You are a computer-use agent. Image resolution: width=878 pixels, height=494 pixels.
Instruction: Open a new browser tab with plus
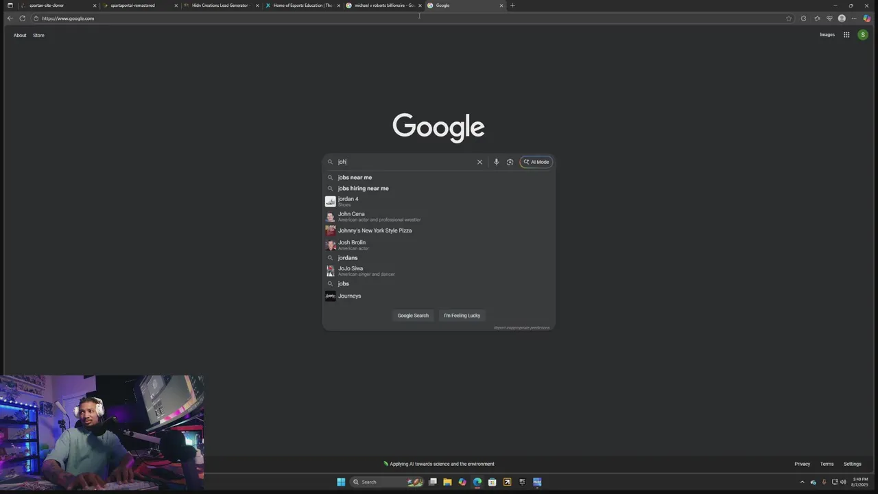[512, 5]
